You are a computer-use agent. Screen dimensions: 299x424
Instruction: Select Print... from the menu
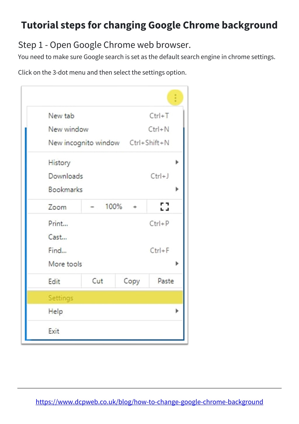point(105,224)
